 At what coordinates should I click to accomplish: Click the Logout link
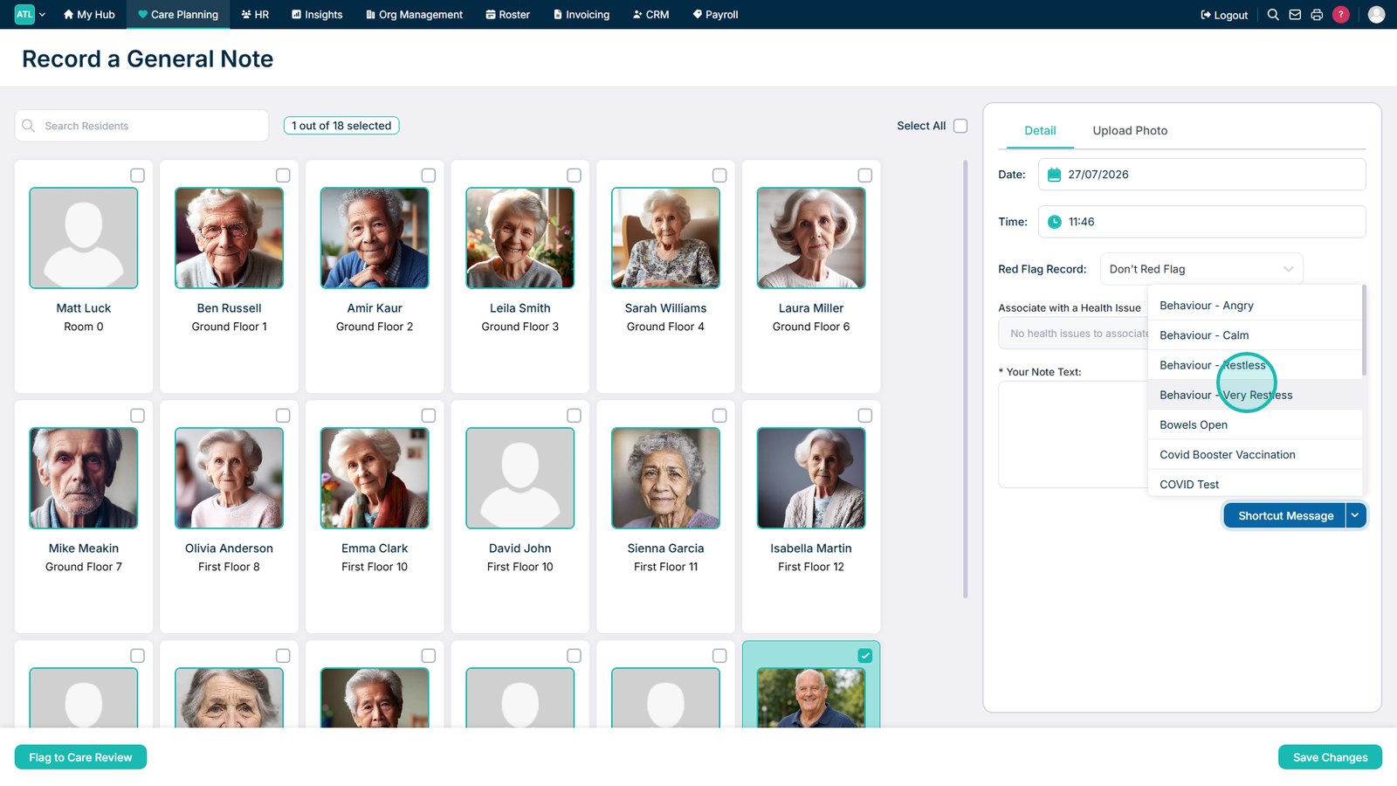1224,15
